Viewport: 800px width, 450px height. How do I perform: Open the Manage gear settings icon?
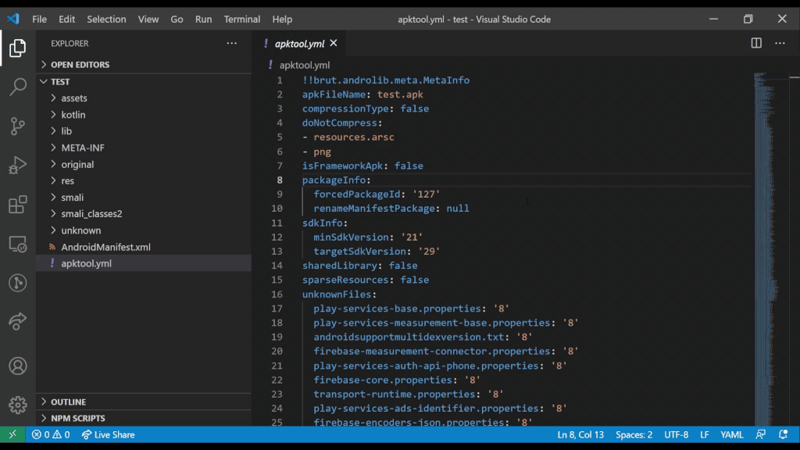click(17, 405)
